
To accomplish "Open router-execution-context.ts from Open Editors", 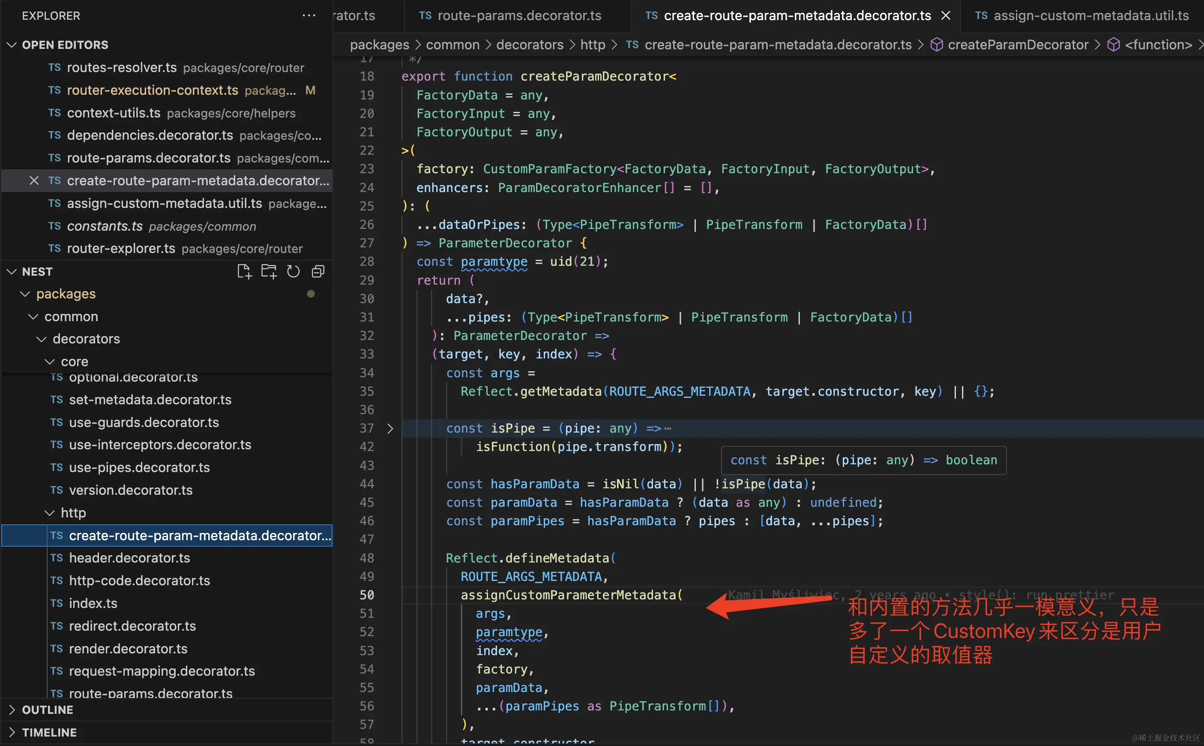I will 153,90.
